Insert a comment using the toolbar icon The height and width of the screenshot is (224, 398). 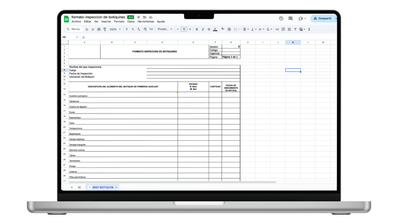pos(284,29)
